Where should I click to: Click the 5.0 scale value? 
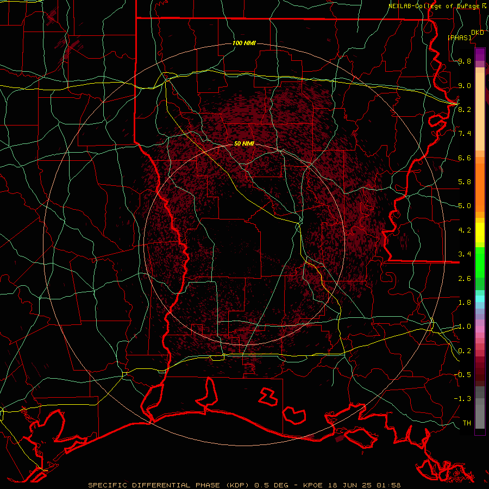point(465,206)
